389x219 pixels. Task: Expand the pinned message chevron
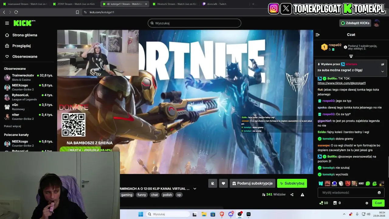(x=383, y=71)
